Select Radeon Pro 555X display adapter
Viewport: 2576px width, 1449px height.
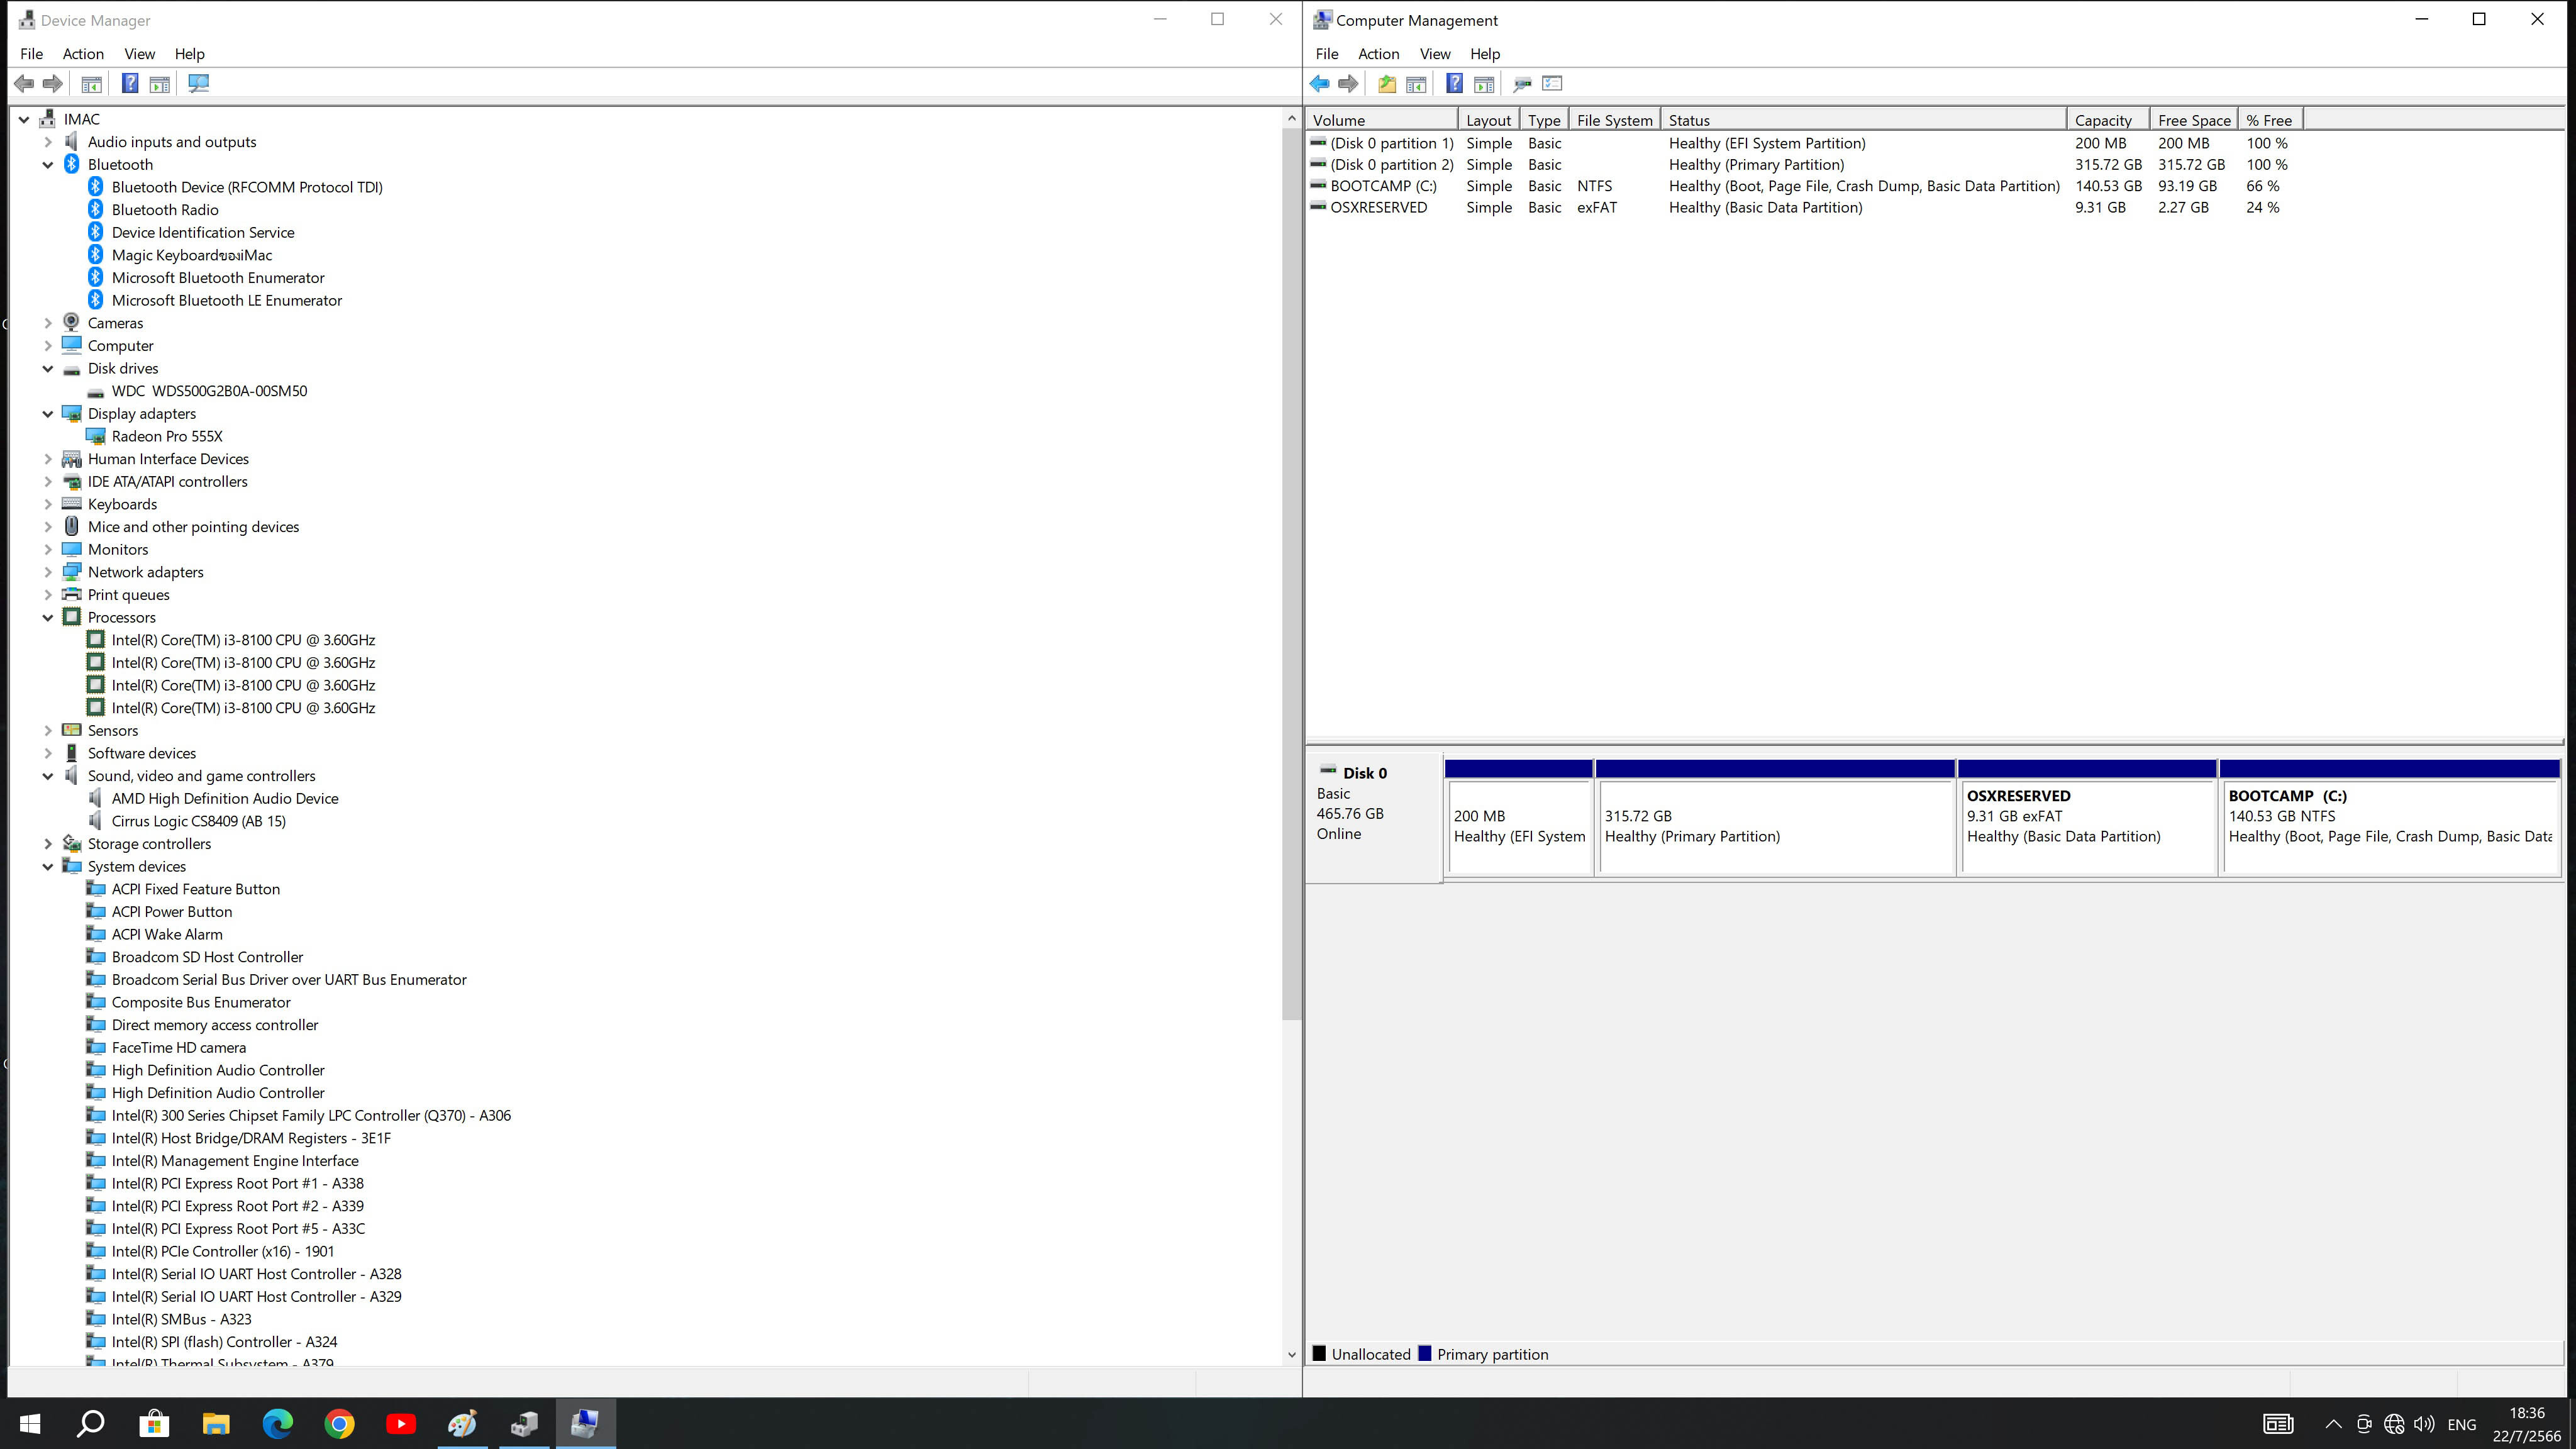tap(167, 437)
